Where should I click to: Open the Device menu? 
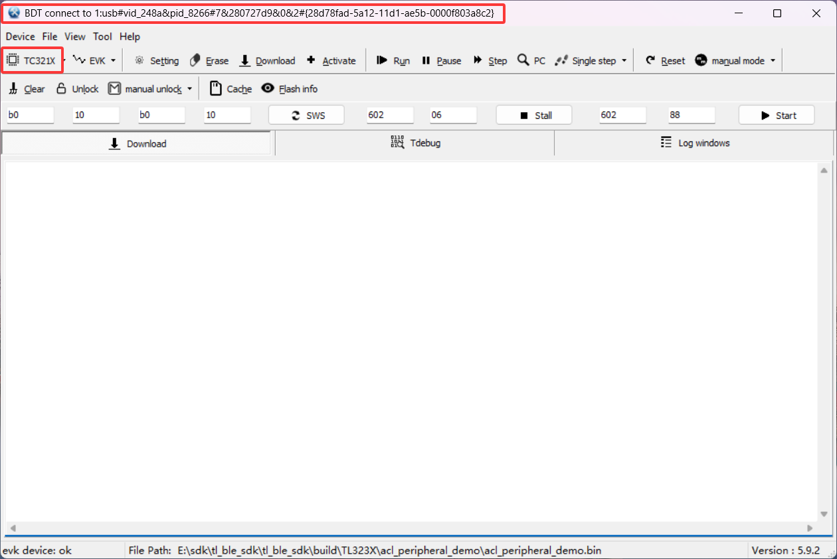click(x=20, y=37)
